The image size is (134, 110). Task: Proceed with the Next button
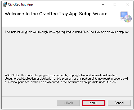pos(94,103)
